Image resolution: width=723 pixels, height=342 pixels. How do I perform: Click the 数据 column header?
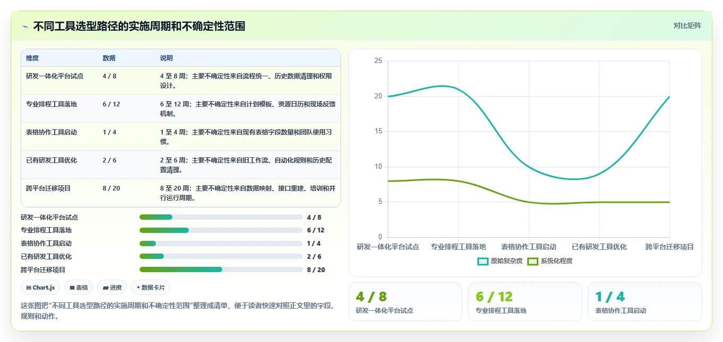[x=109, y=58]
